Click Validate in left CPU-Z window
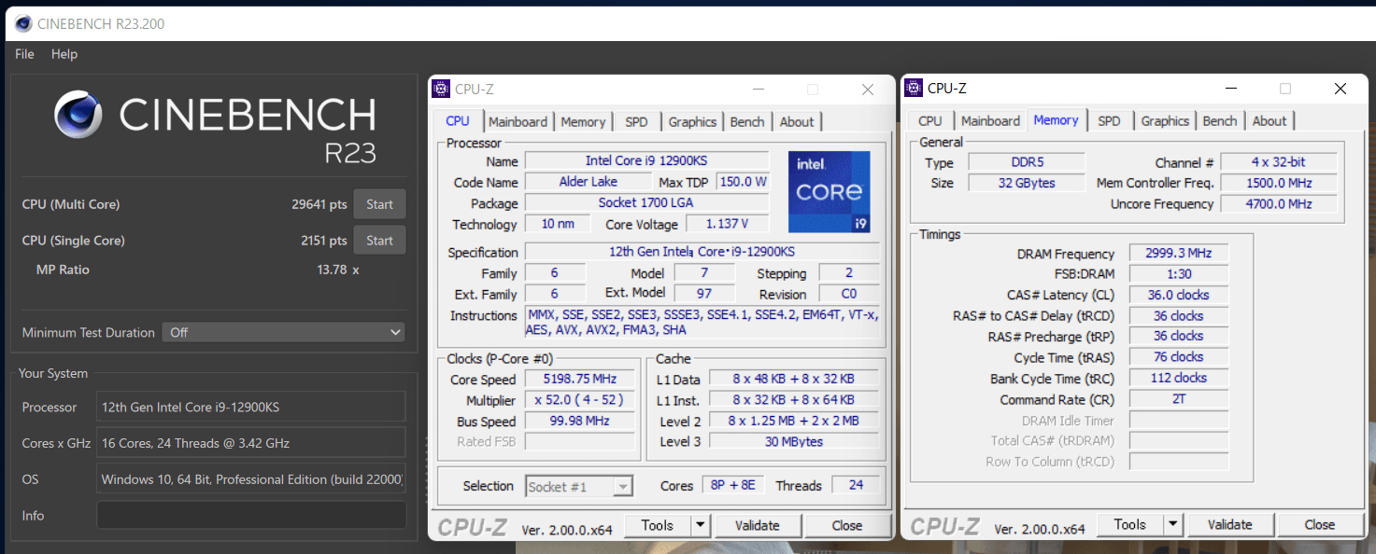 (758, 525)
